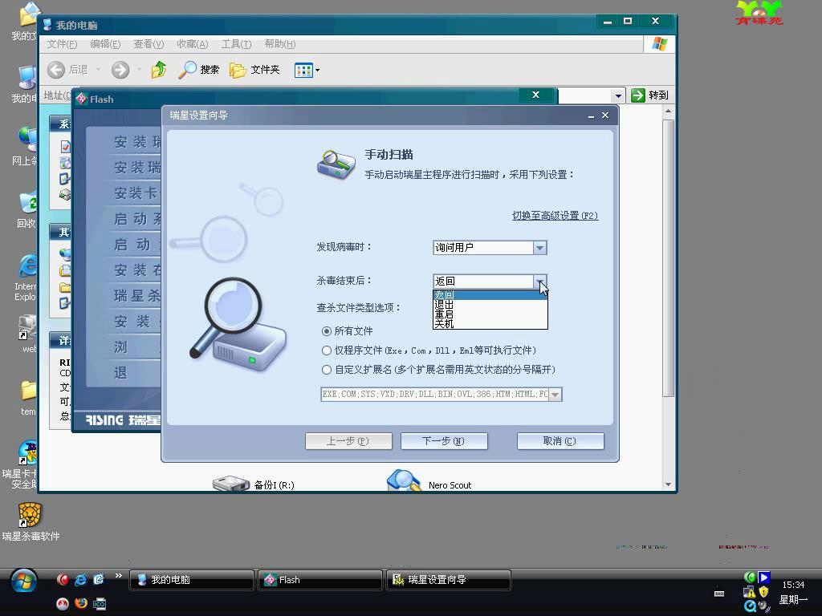Click the extension list text field

(434, 395)
